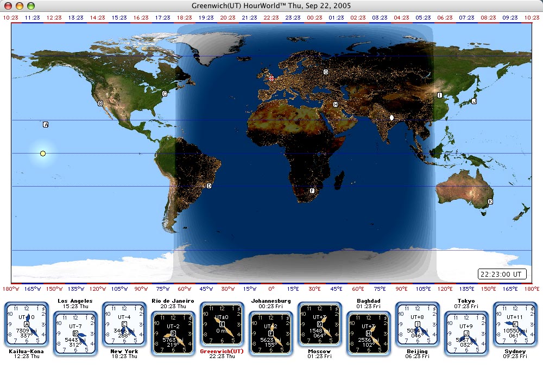Click the red Greenwich marker E on map
This screenshot has height=370, width=543.
pos(271,78)
